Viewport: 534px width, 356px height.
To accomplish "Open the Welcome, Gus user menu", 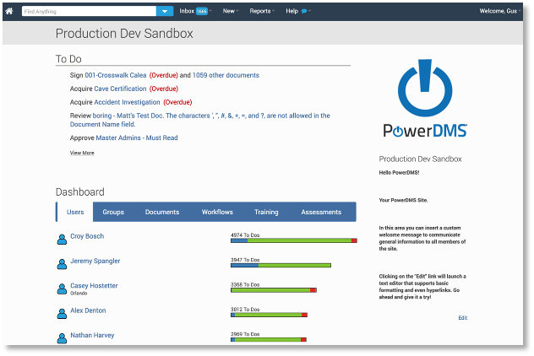I will click(x=499, y=11).
